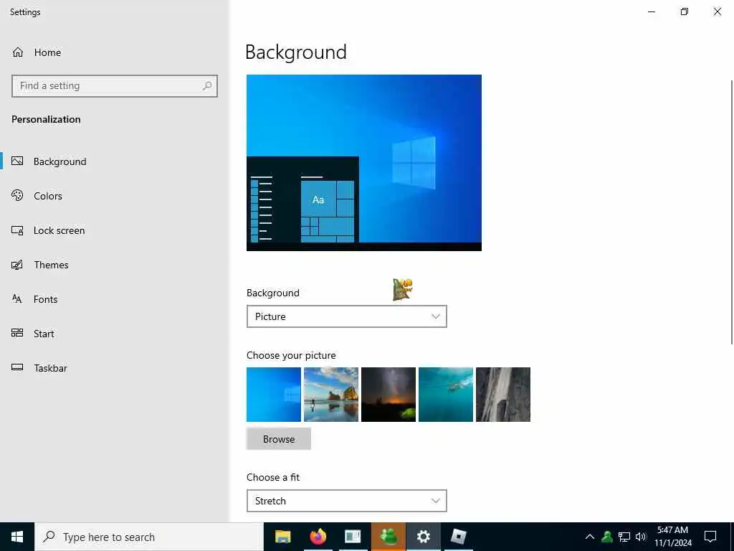The image size is (734, 551).
Task: Click the magnifier icon in Find a setting
Action: [207, 86]
